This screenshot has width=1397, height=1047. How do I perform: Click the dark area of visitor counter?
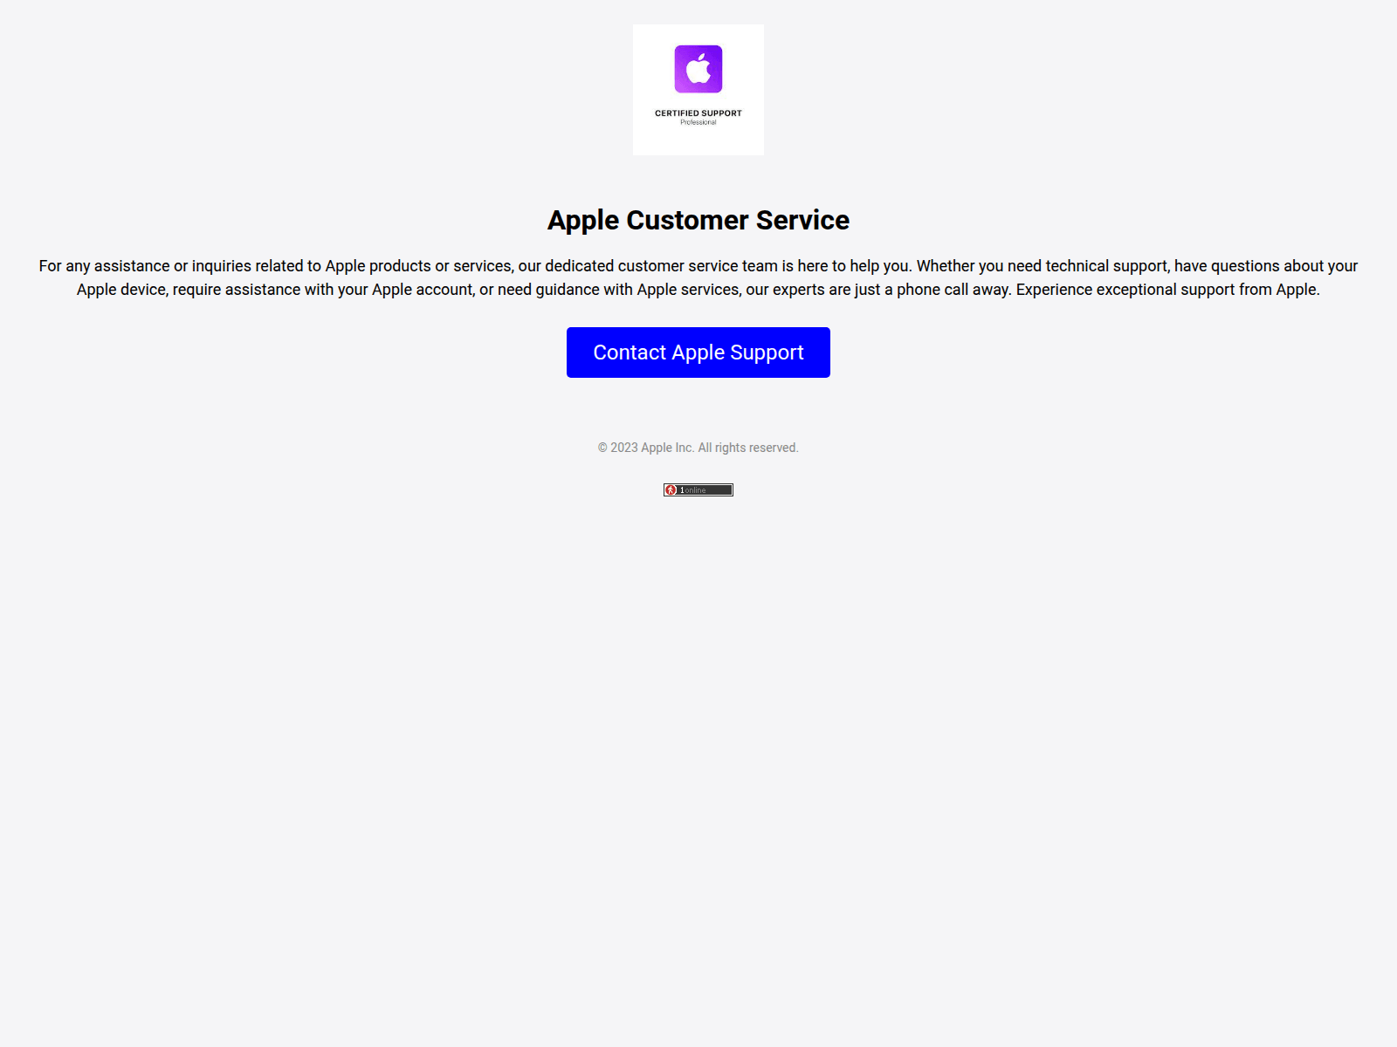(x=719, y=490)
